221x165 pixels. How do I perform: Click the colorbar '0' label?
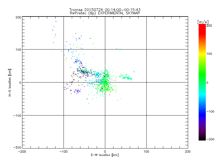tap(207, 82)
